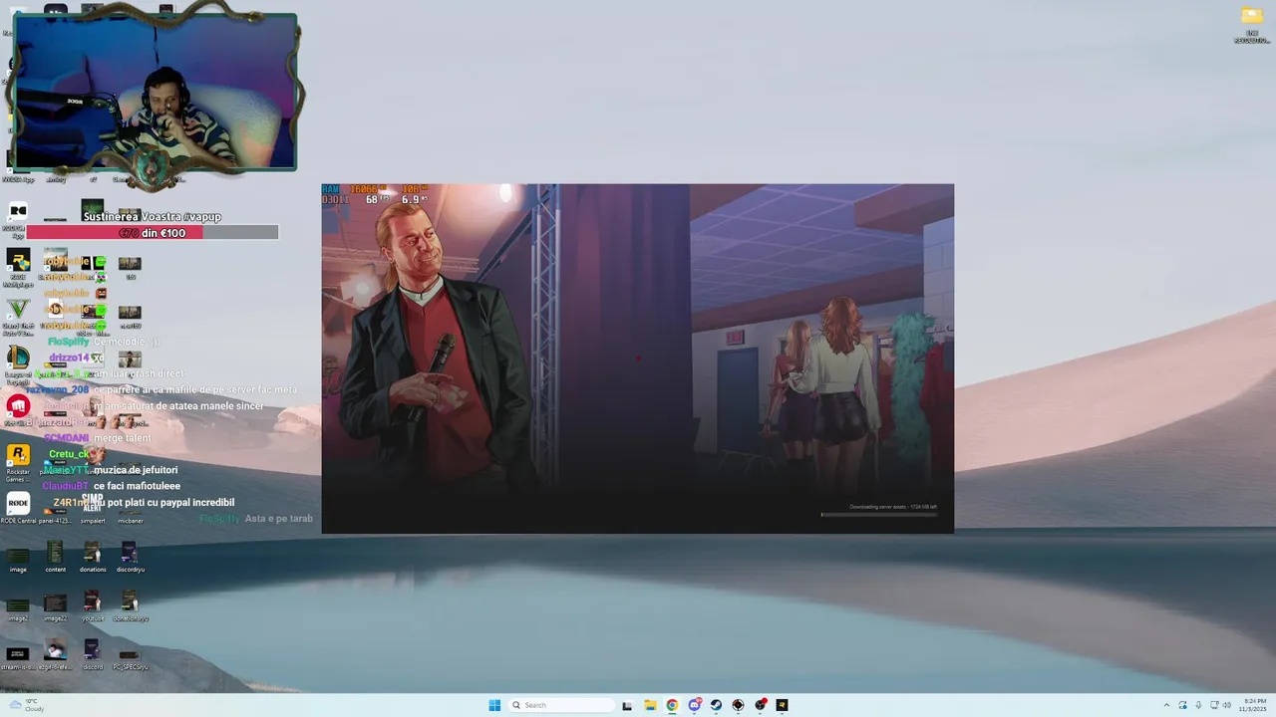
Task: Click the 'Sustinerea Voastra #vapup' goal title
Action: (x=153, y=216)
